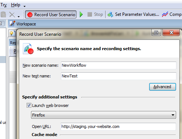Open the Firefox browser dropdown
This screenshot has width=182, height=139.
103,115
